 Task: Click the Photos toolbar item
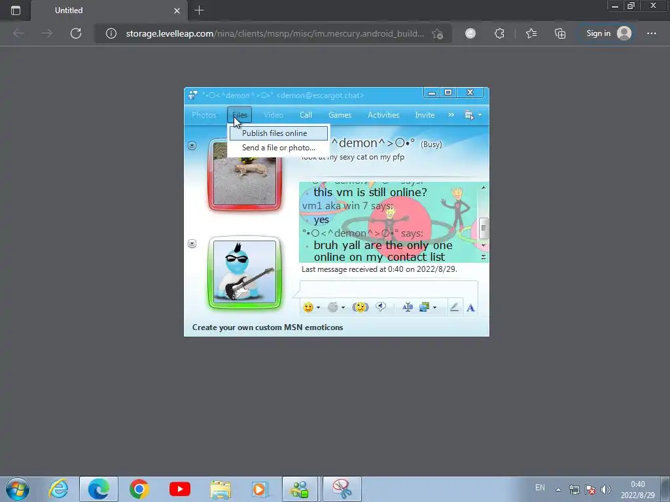(x=204, y=115)
